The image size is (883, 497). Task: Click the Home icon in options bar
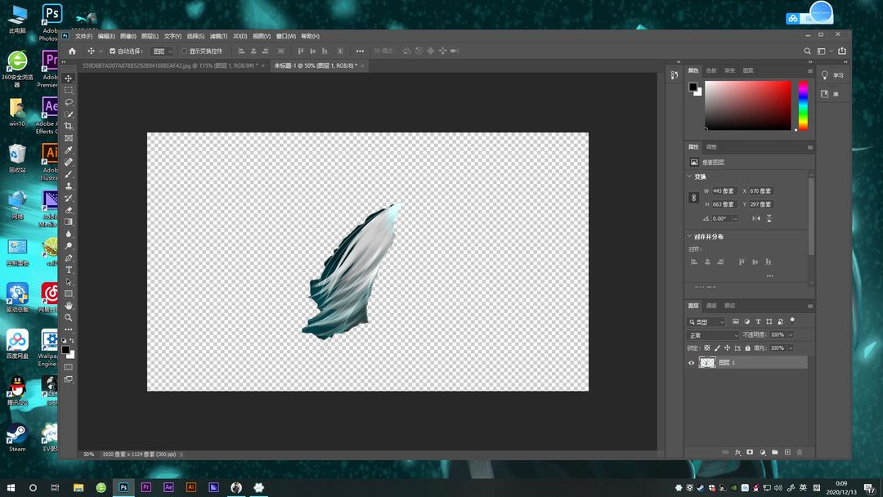click(72, 51)
